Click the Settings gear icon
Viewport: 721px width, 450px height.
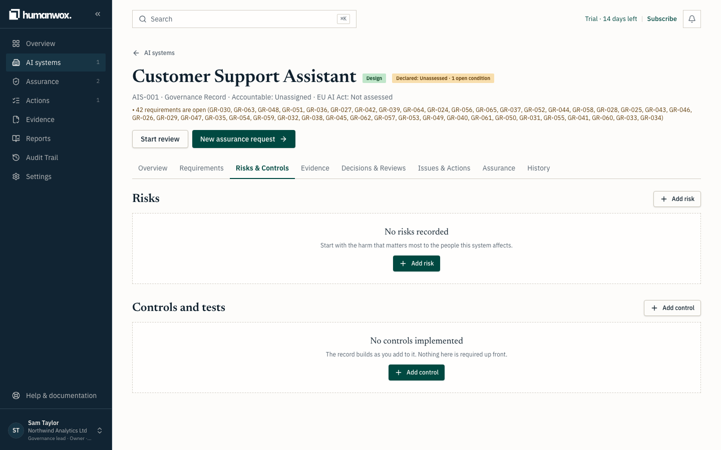[16, 176]
